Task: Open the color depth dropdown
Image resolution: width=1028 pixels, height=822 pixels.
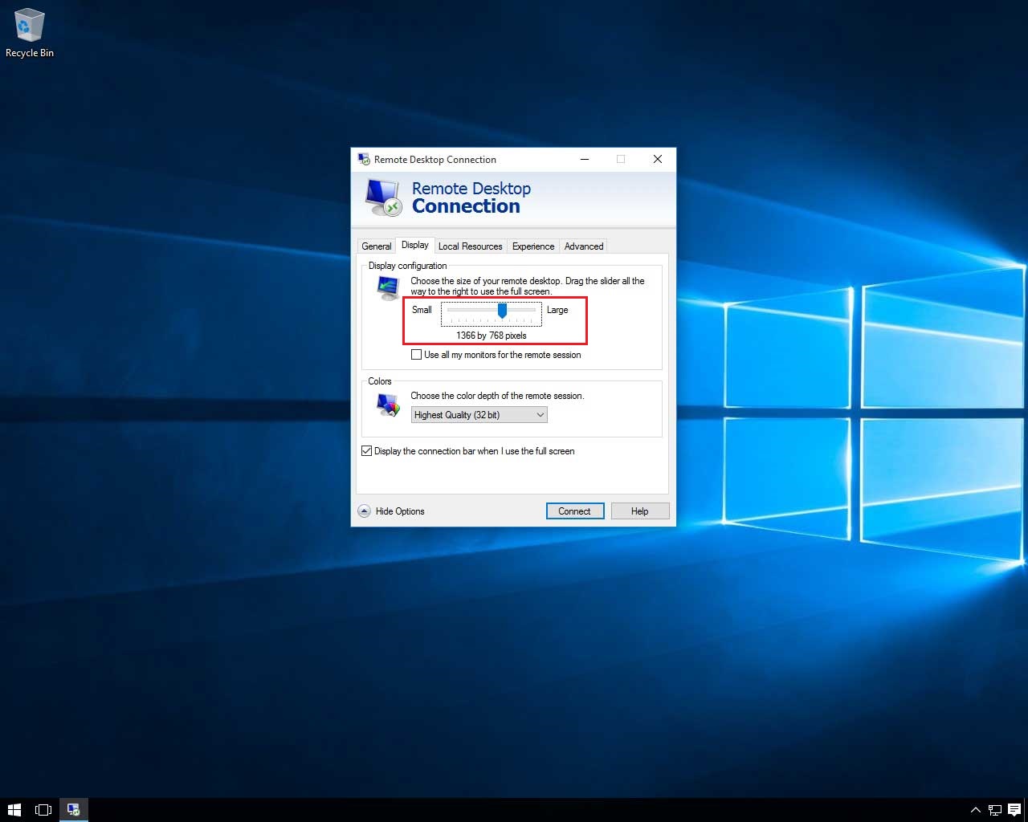Action: pos(479,415)
